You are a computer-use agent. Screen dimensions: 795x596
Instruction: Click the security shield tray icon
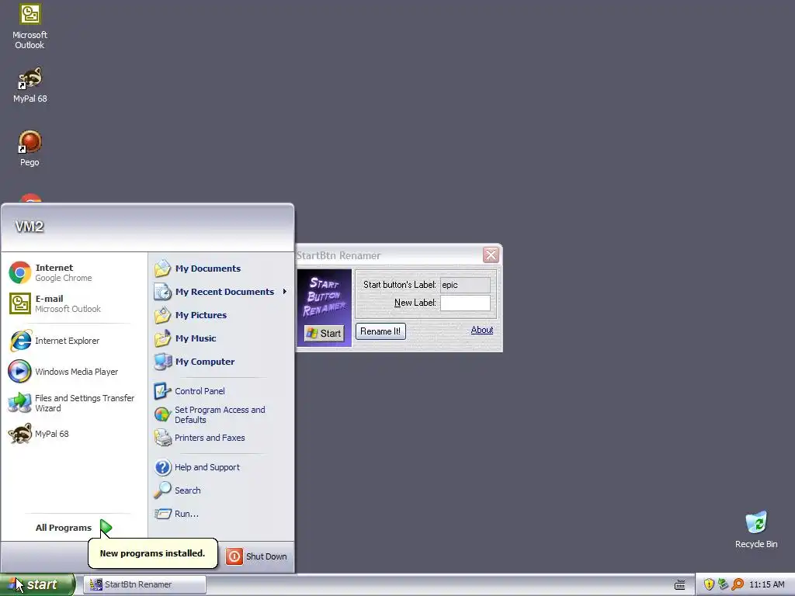(x=709, y=584)
